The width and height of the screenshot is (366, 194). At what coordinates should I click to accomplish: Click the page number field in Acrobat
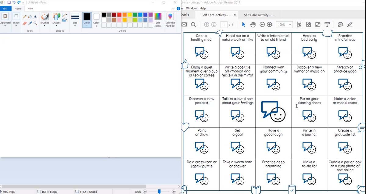[x=224, y=25]
